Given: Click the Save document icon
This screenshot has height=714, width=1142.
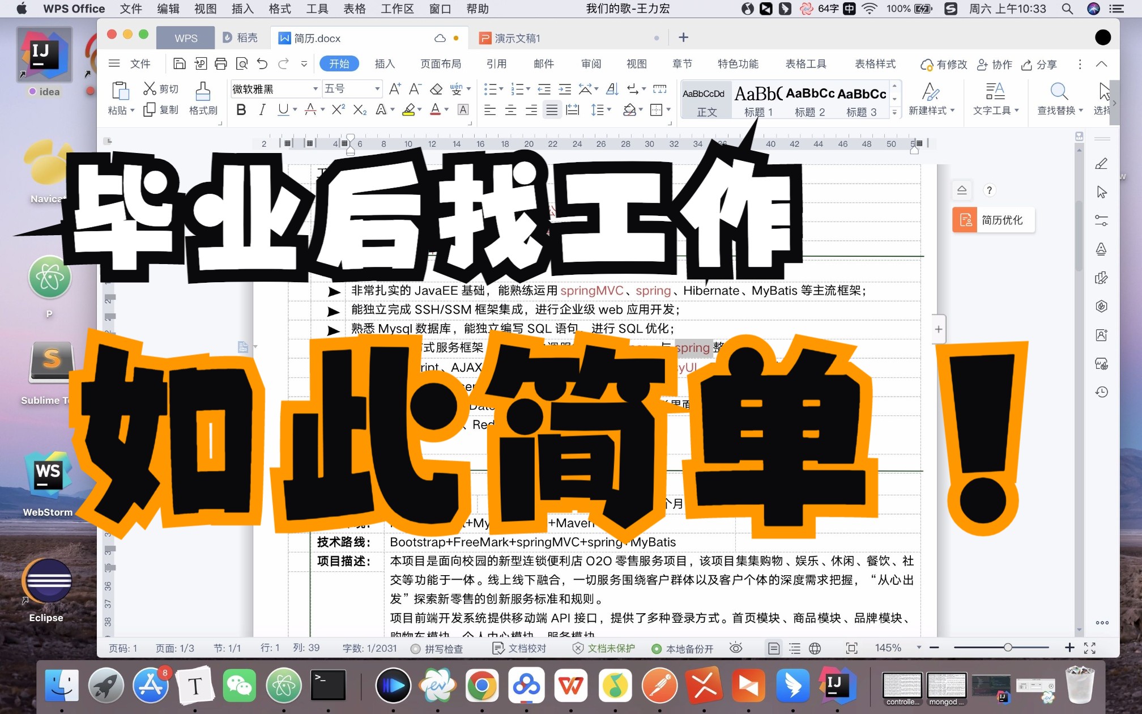Looking at the screenshot, I should pyautogui.click(x=179, y=64).
